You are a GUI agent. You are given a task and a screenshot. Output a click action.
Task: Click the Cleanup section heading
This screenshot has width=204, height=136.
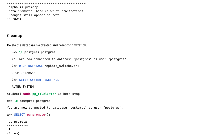tap(15, 36)
